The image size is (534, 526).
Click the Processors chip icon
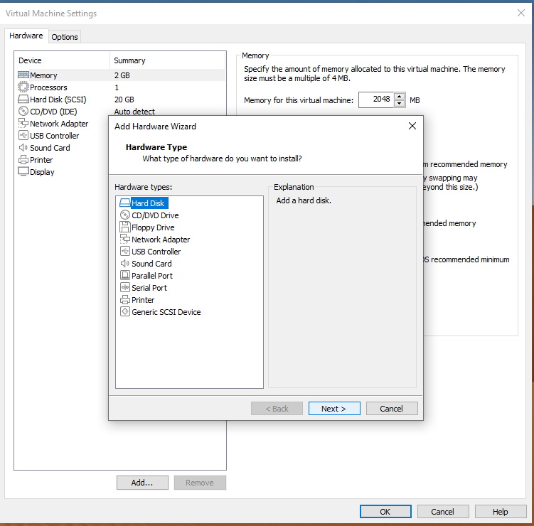click(x=23, y=87)
